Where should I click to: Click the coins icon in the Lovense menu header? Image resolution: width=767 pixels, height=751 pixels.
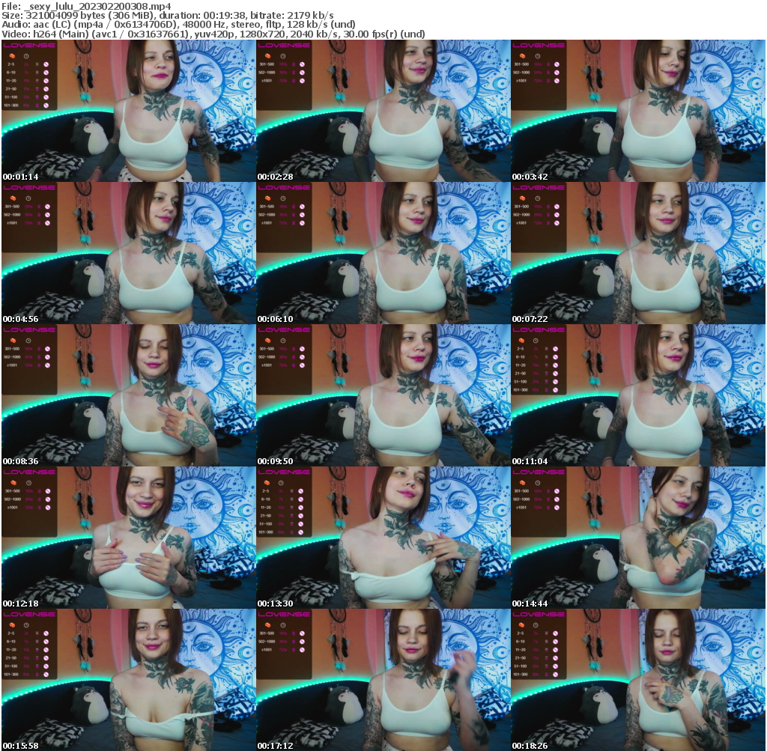coord(12,56)
